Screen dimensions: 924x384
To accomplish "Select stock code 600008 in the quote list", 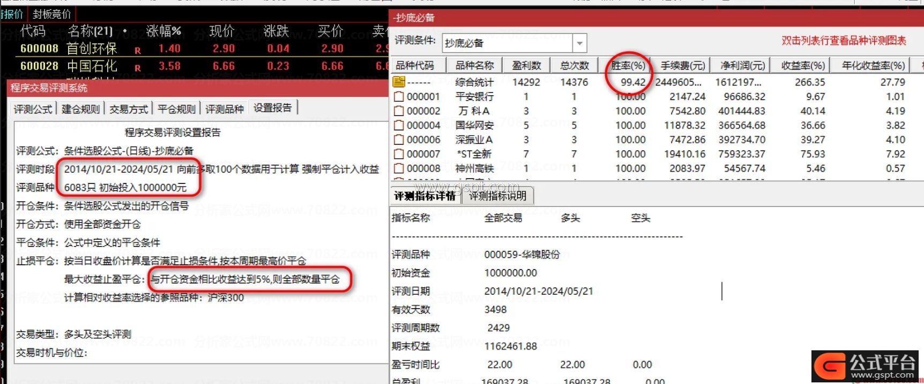I will click(x=39, y=49).
